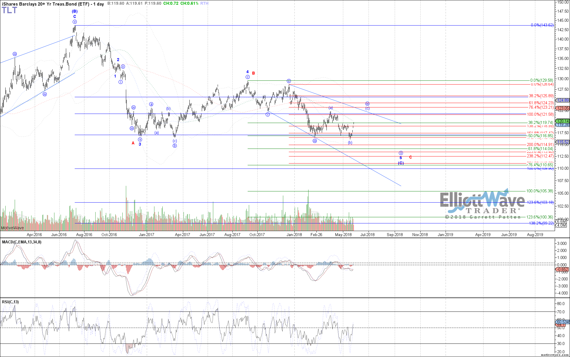This screenshot has width=570, height=357.
Task: Click the green 38.2%(119.74) label
Action: point(541,122)
